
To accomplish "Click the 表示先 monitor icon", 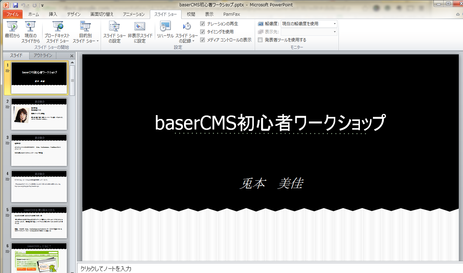I will [x=261, y=32].
